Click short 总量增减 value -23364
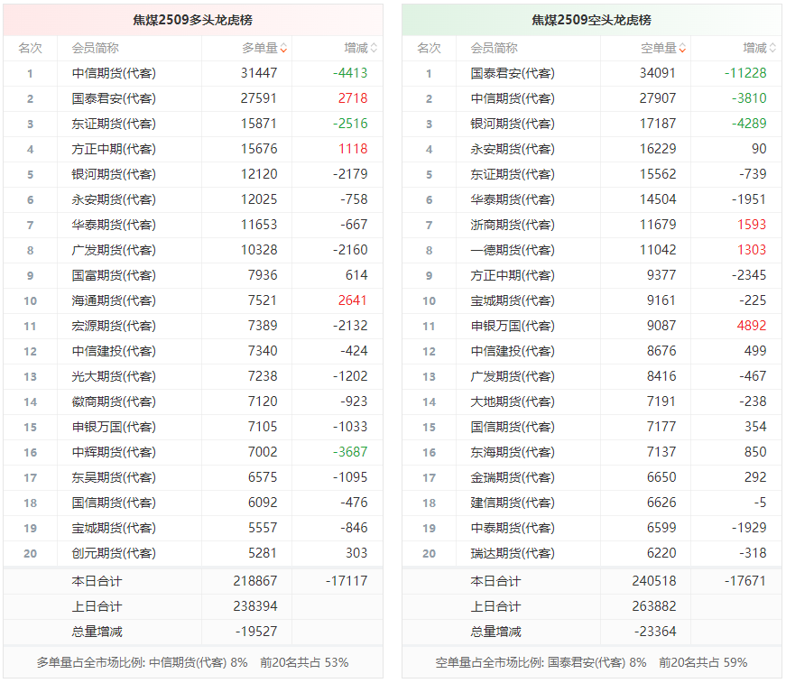The image size is (786, 683). point(655,632)
